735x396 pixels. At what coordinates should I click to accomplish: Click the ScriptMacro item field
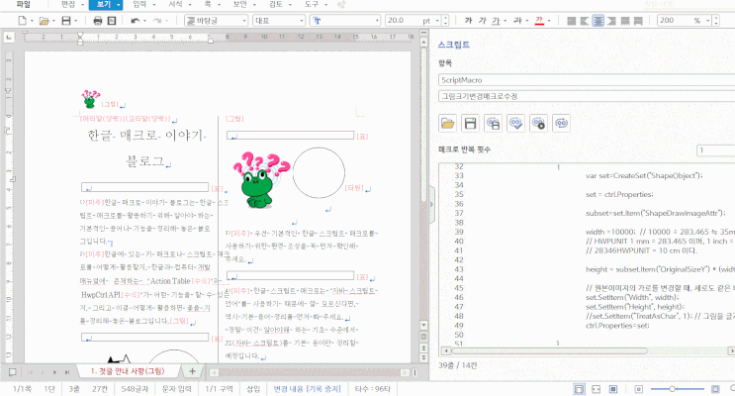pyautogui.click(x=587, y=80)
